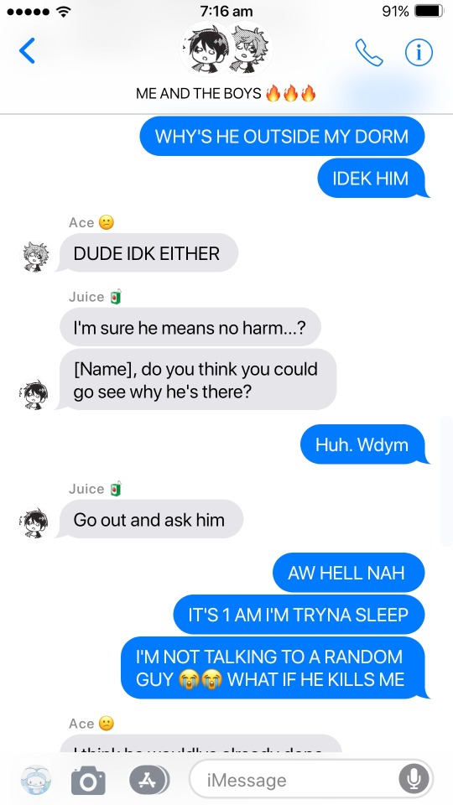Click the conversation scrollbar on the right edge
453x805 pixels.
tap(445, 481)
